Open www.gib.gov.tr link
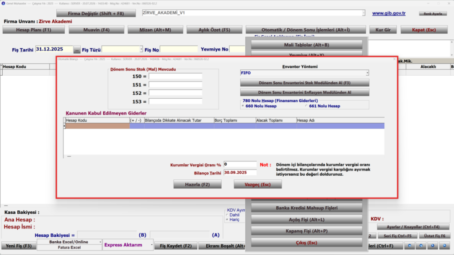The image size is (454, 255). point(389,13)
